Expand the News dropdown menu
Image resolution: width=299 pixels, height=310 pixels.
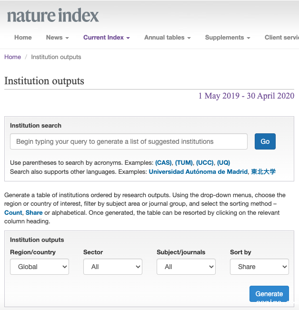[x=57, y=38]
